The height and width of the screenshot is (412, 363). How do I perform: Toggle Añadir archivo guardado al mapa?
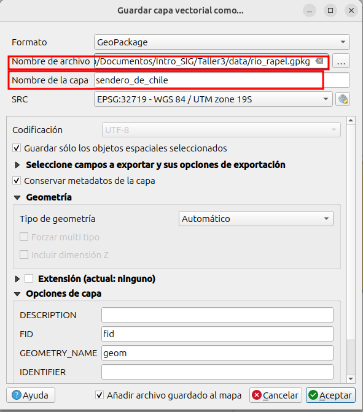(100, 395)
